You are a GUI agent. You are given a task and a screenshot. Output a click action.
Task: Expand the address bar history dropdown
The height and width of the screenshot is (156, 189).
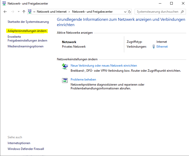click(125, 12)
